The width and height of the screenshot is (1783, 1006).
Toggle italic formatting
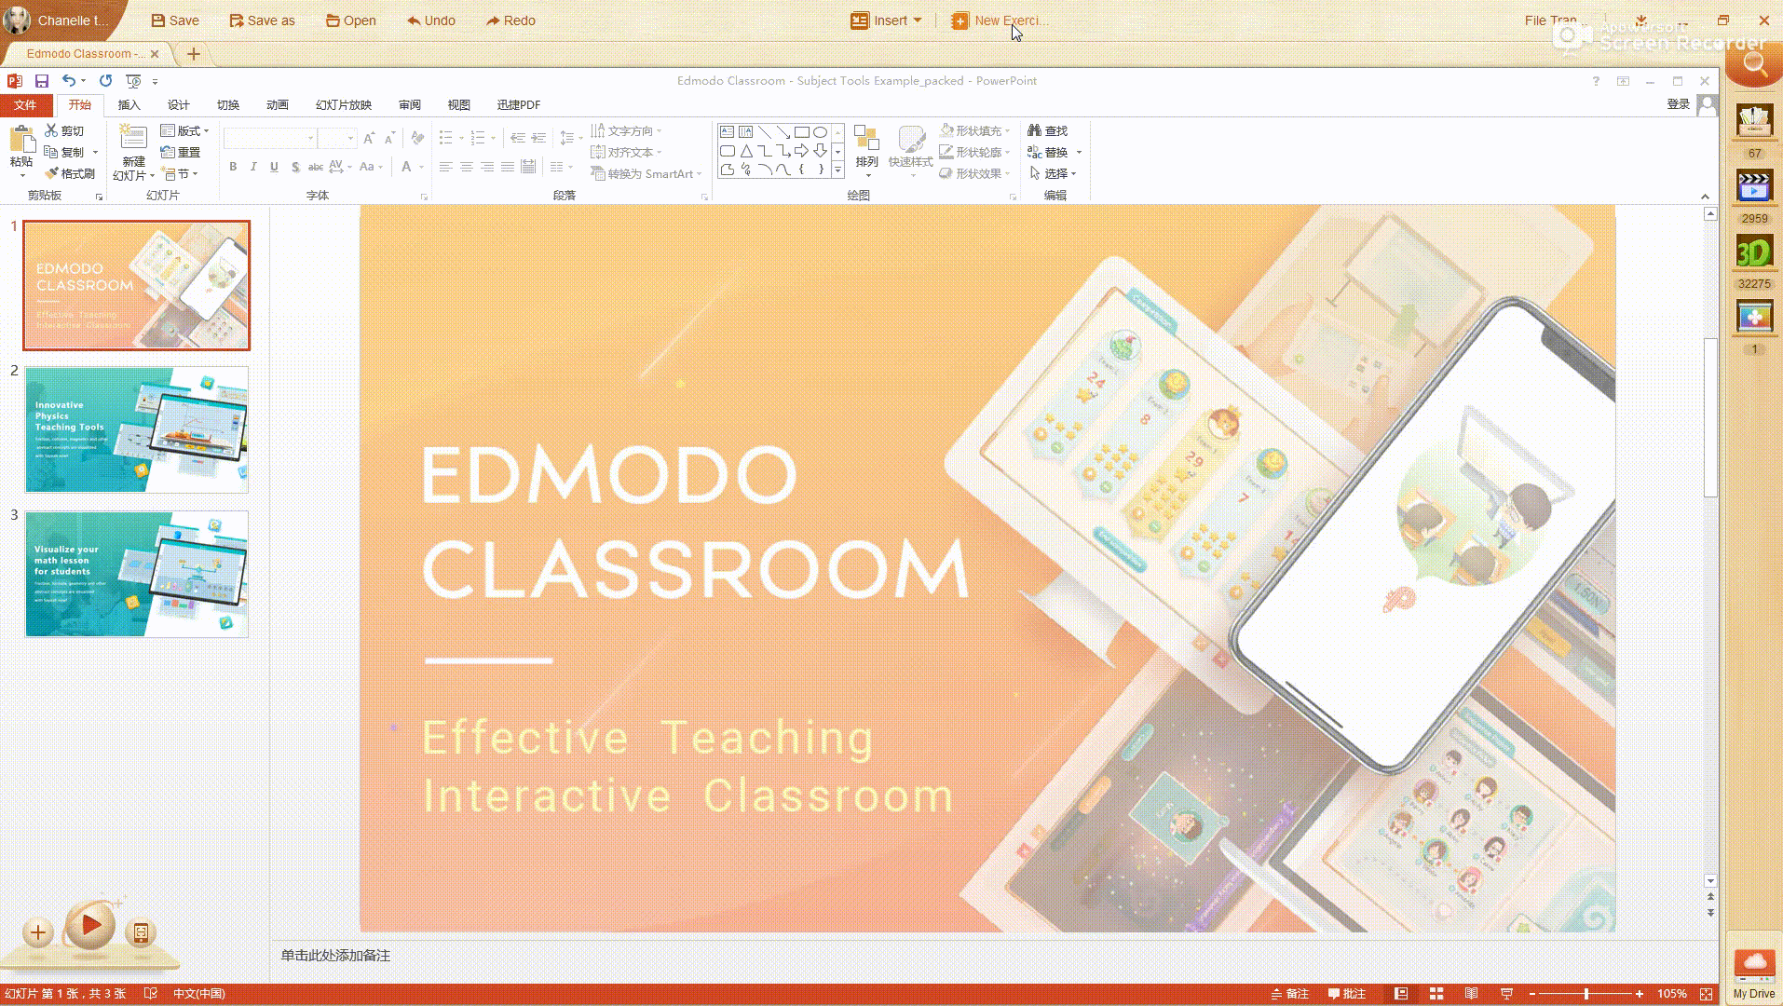253,167
